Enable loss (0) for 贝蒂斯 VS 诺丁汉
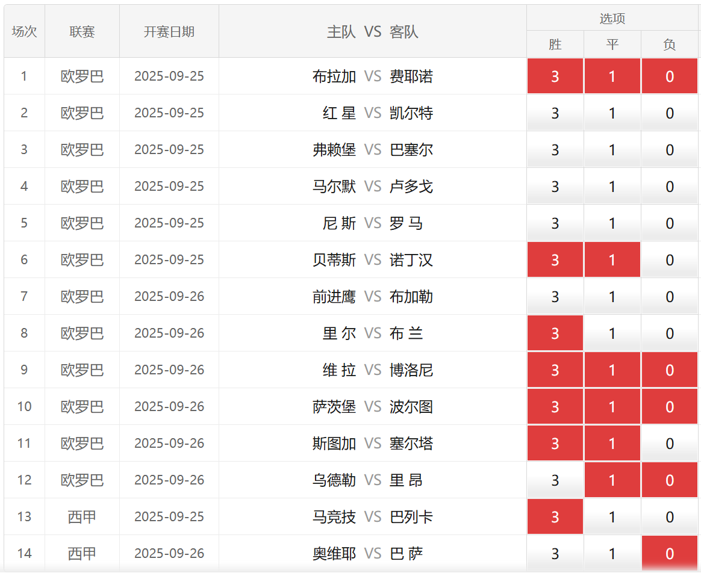 point(669,260)
